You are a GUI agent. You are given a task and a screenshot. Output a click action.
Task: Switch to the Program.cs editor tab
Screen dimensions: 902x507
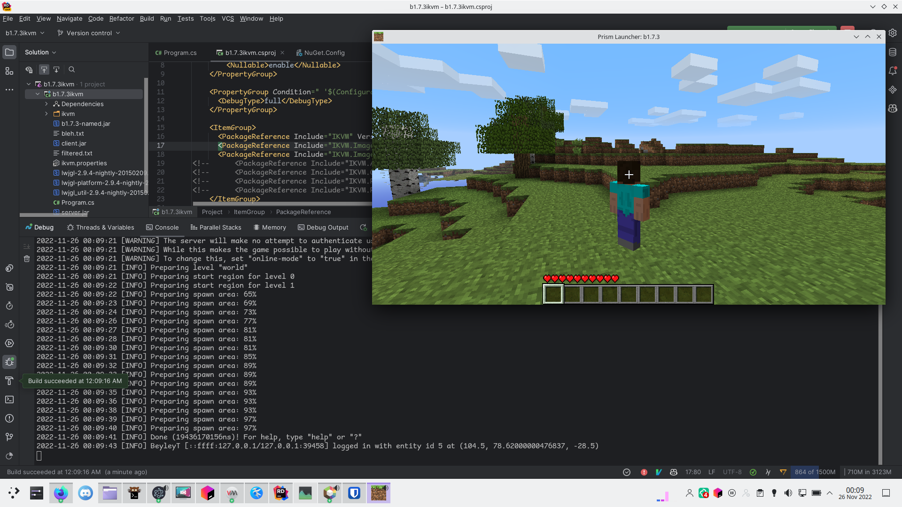(x=180, y=53)
